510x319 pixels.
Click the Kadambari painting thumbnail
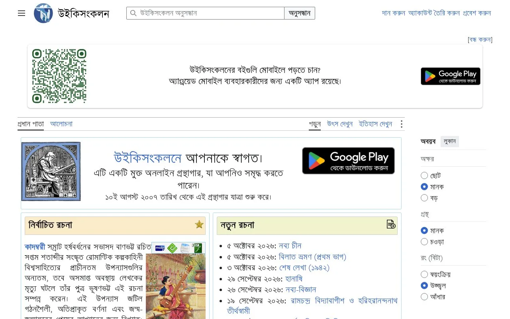click(x=176, y=286)
